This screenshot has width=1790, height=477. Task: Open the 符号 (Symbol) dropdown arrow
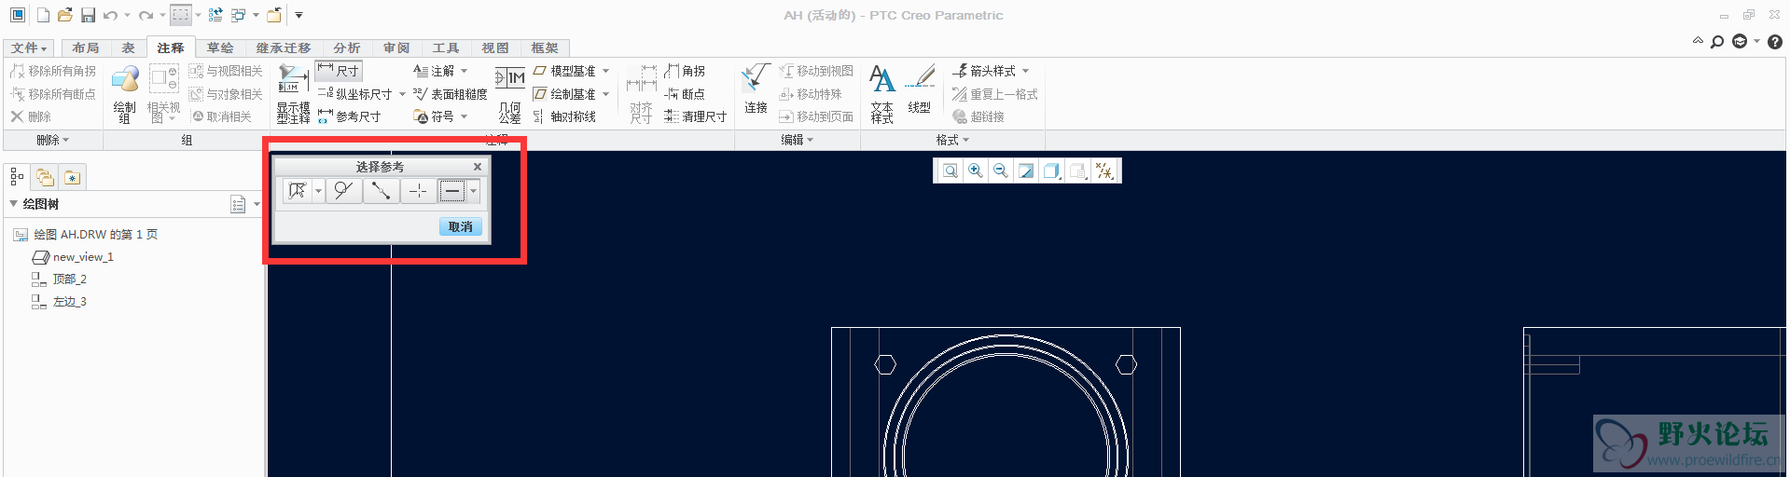(x=465, y=116)
